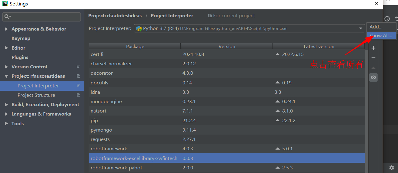Click upgrade arrow next to robotframework 5.0.1

[277, 149]
